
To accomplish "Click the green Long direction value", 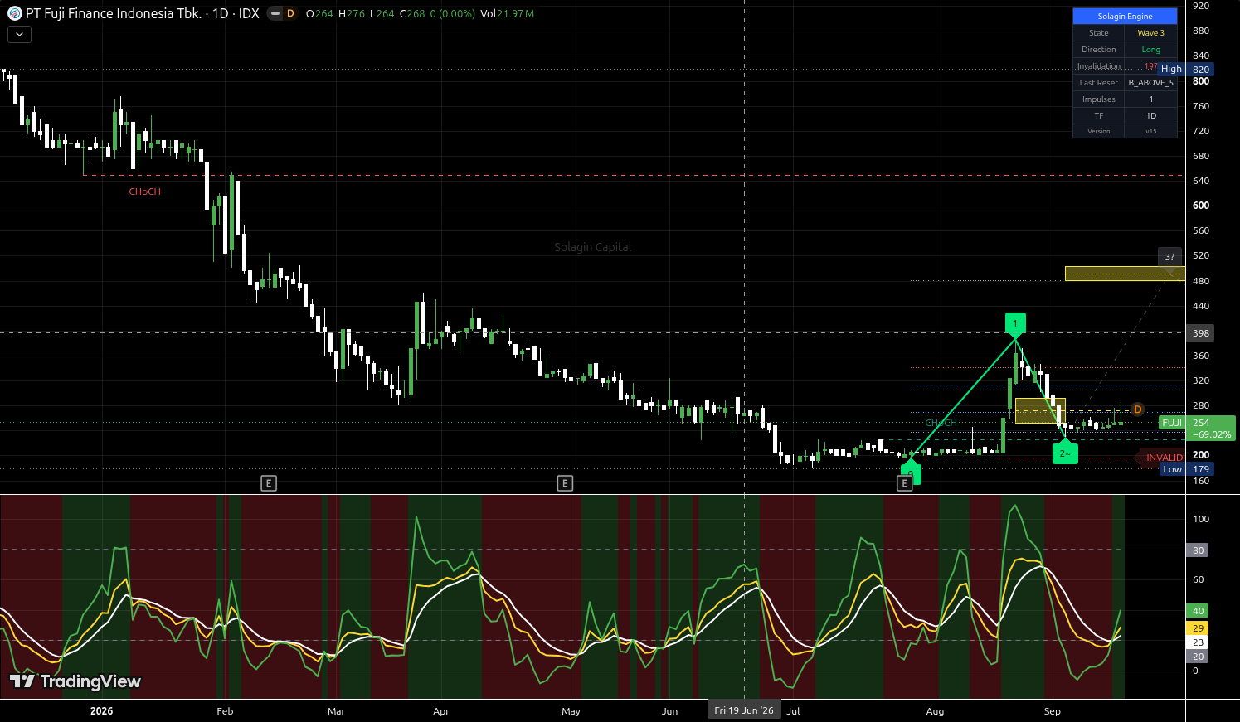I will pyautogui.click(x=1150, y=50).
